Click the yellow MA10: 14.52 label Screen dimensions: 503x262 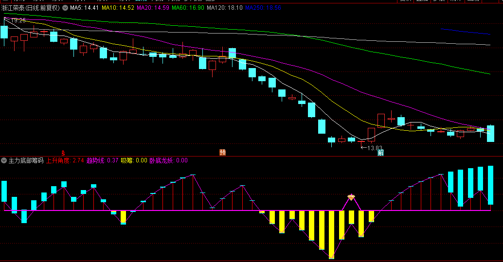(118, 8)
